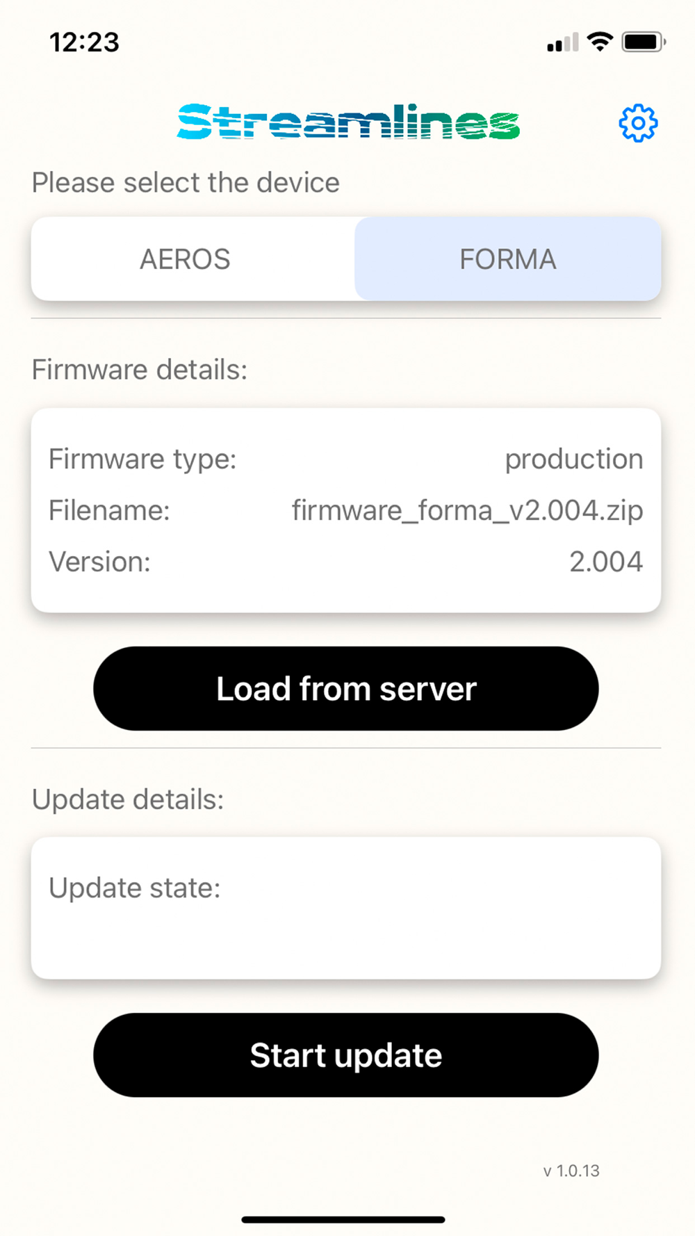Tap the Update details heading
Image resolution: width=695 pixels, height=1236 pixels.
tap(128, 799)
